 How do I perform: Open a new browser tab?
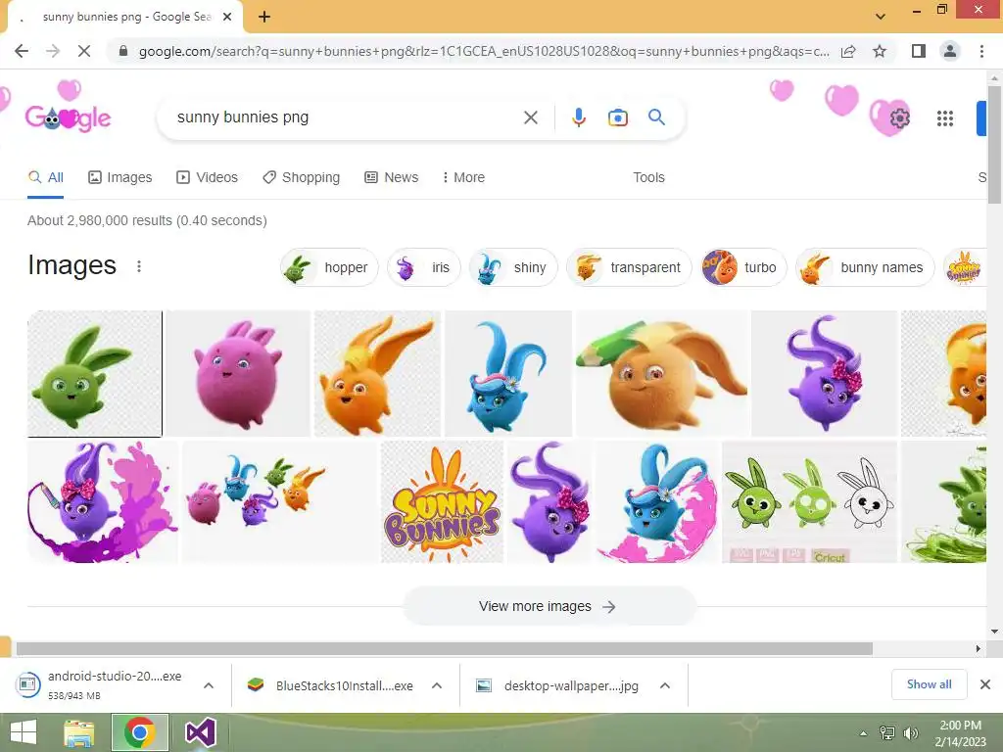(264, 17)
